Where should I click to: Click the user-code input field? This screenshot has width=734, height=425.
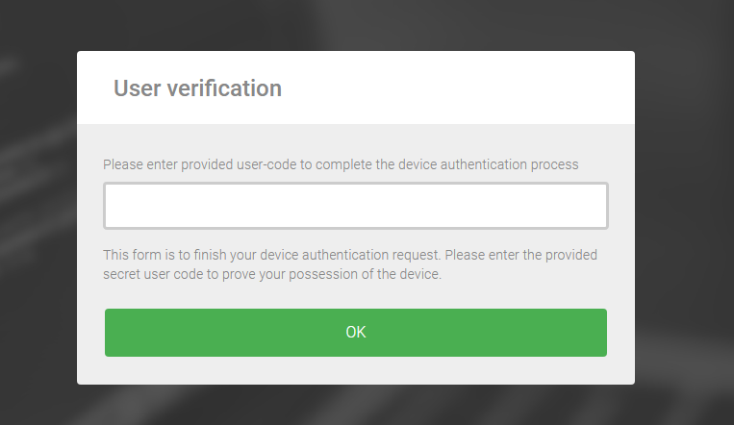coord(356,206)
